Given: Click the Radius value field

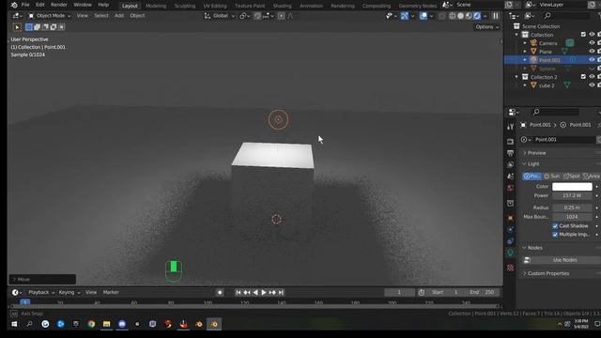Looking at the screenshot, I should [572, 207].
